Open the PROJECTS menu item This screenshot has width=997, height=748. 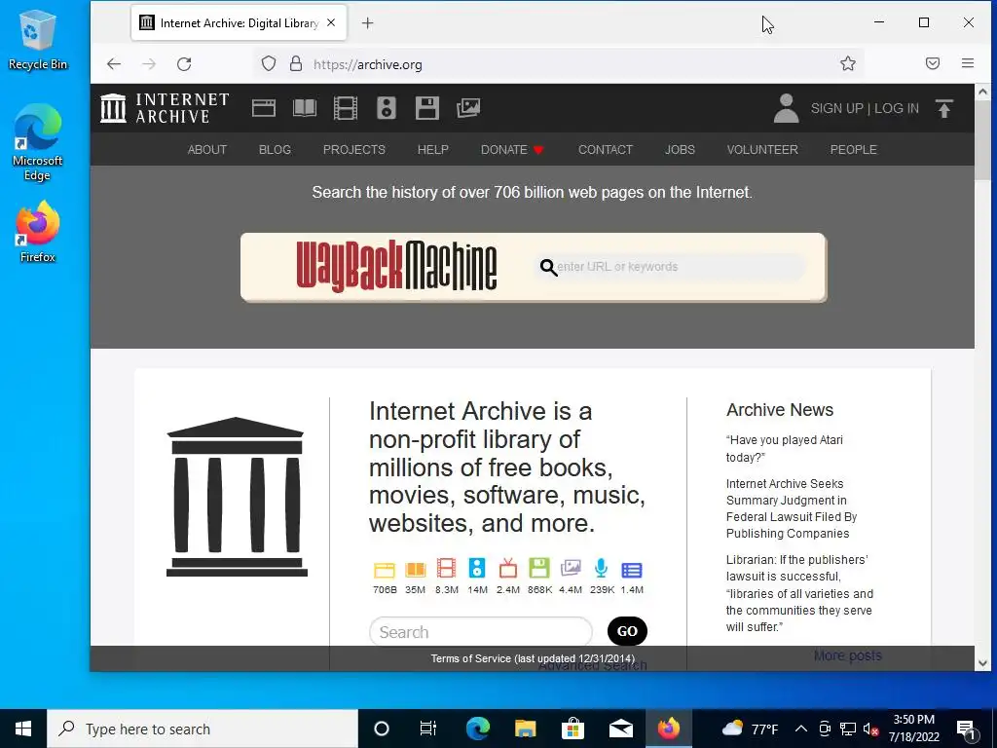pos(354,149)
